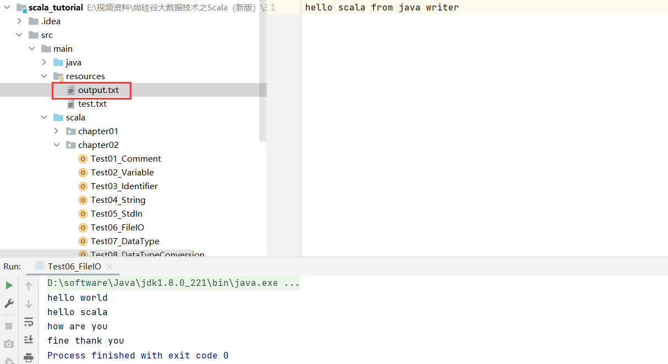Collapse the resources folder
Image resolution: width=668 pixels, height=364 pixels.
pyautogui.click(x=45, y=76)
